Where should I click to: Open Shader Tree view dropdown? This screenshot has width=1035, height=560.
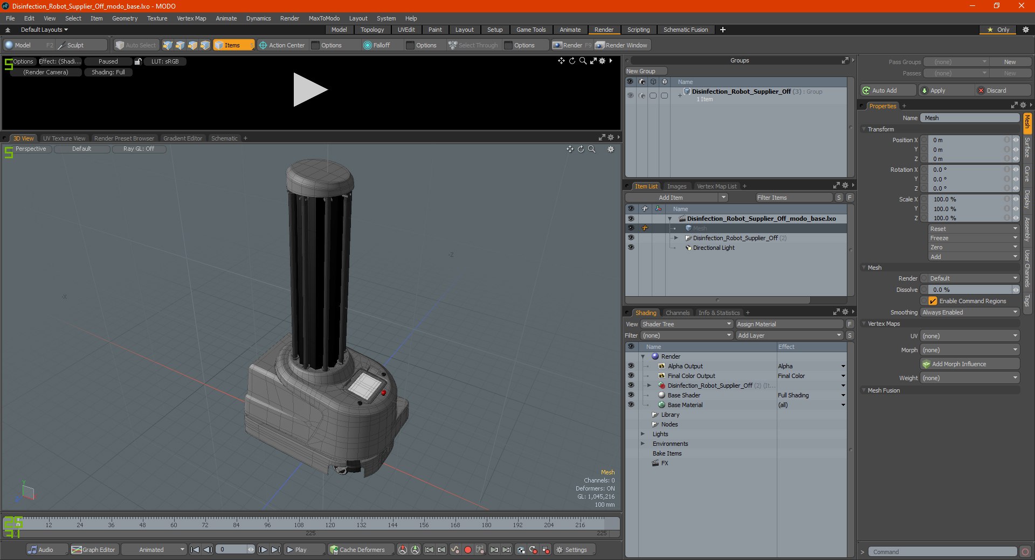(x=686, y=324)
